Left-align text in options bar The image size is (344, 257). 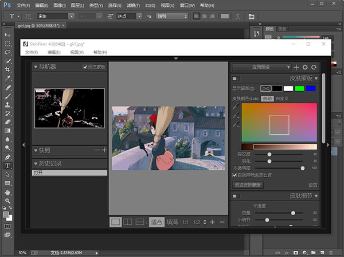(x=196, y=16)
